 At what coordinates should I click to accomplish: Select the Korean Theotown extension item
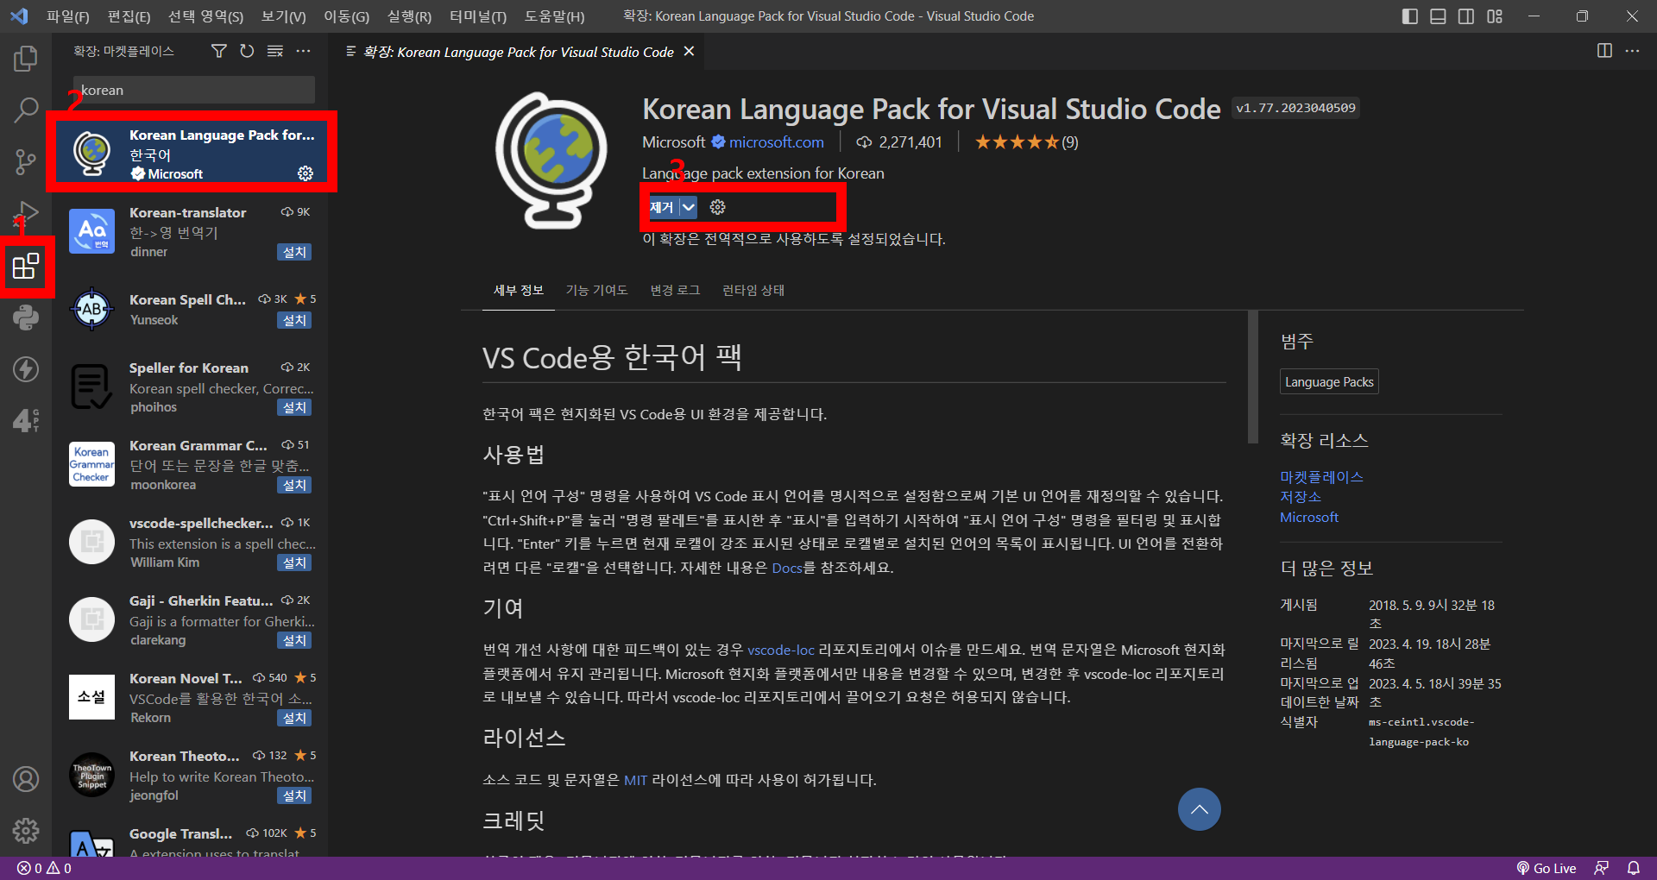coord(192,776)
